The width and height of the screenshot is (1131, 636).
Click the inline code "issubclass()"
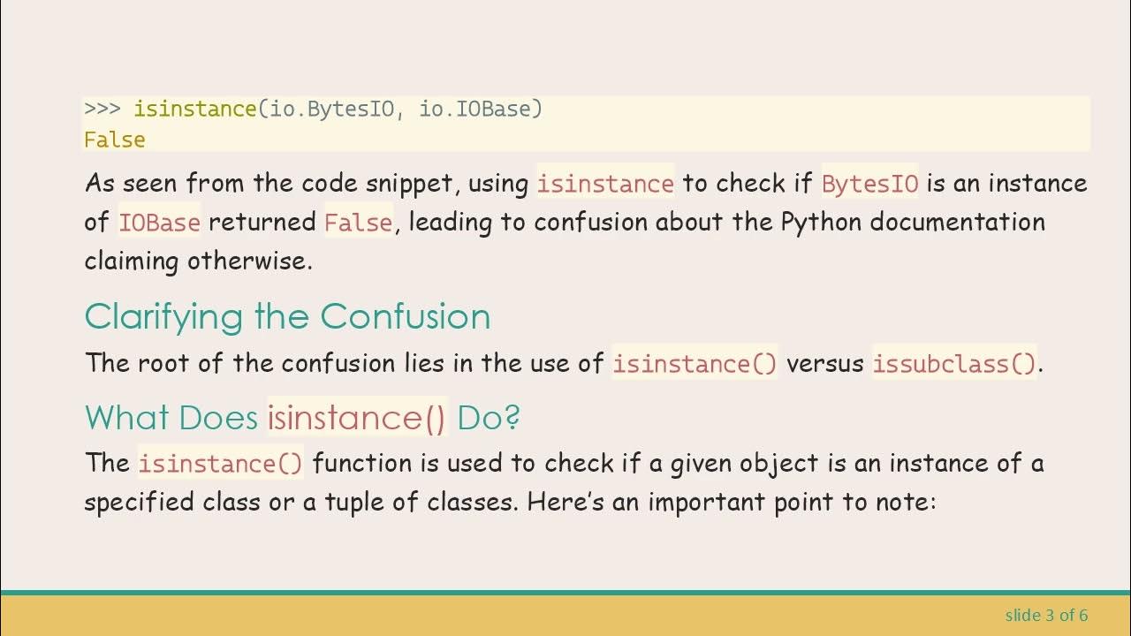pos(954,363)
